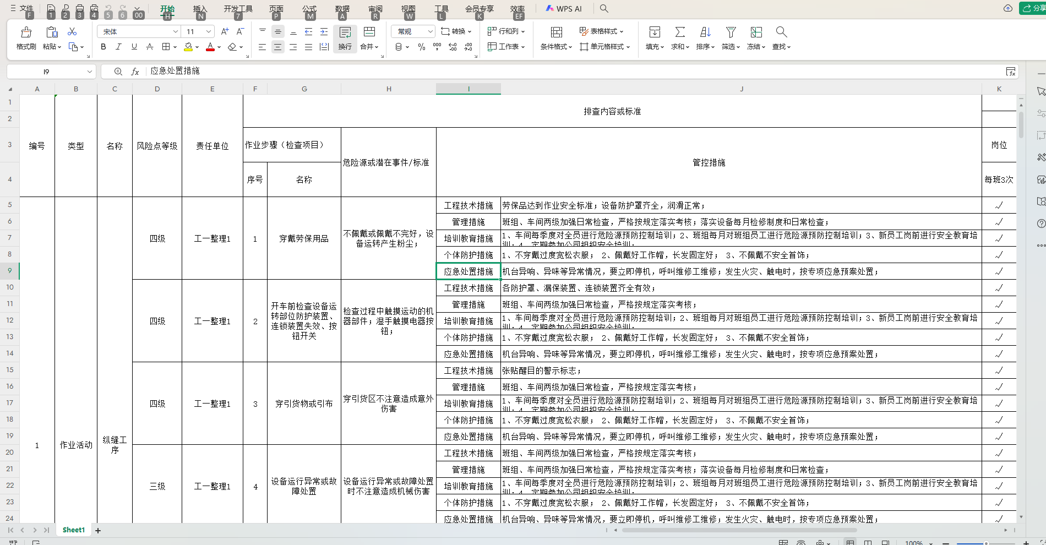Click the Sort (排序) icon
The image size is (1046, 545).
click(x=705, y=32)
